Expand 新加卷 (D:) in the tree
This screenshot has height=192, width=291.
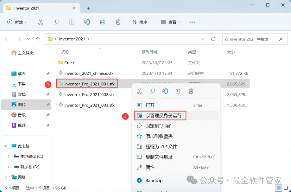point(9,167)
